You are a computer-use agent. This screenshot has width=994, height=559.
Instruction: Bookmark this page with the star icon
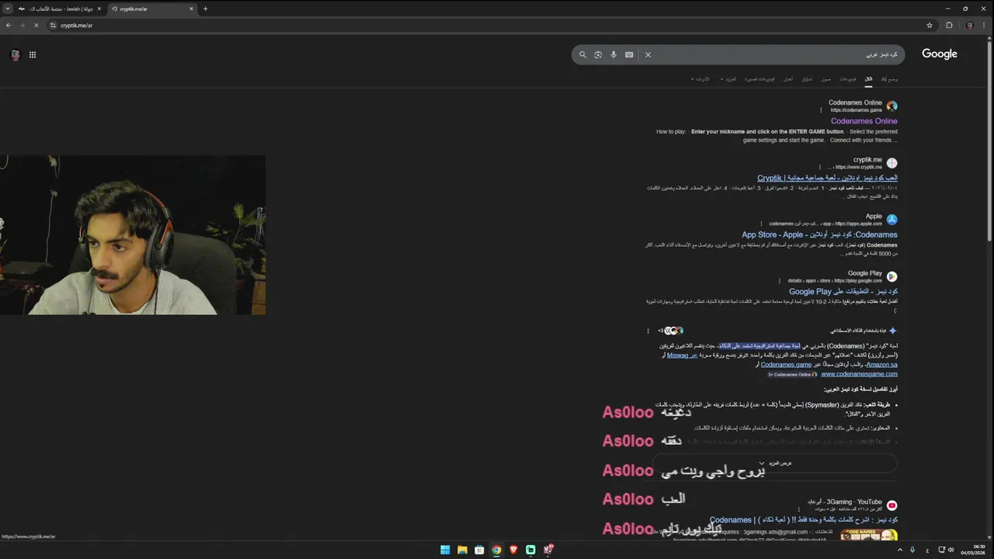point(930,25)
